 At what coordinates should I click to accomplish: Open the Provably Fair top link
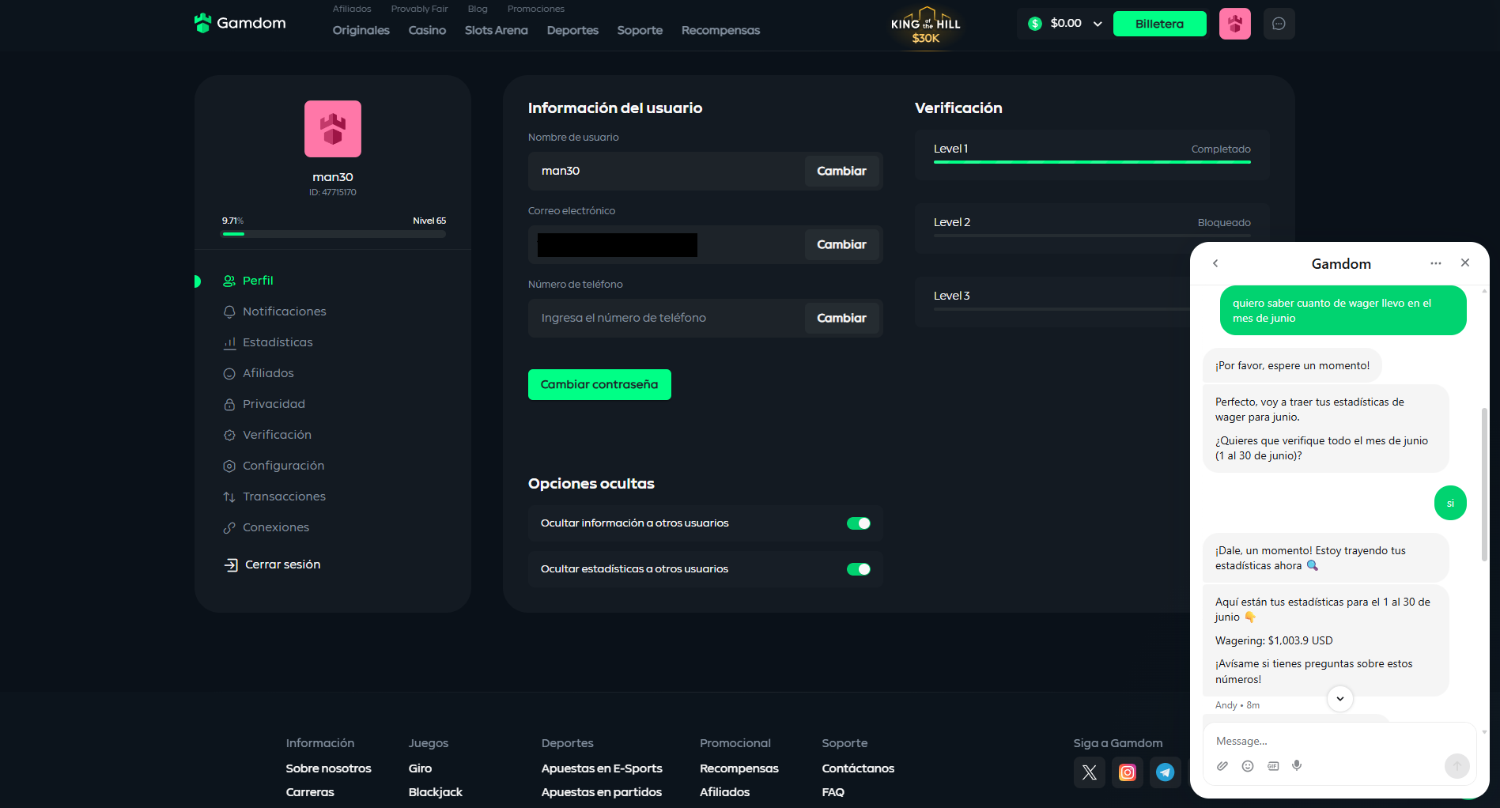(x=419, y=9)
